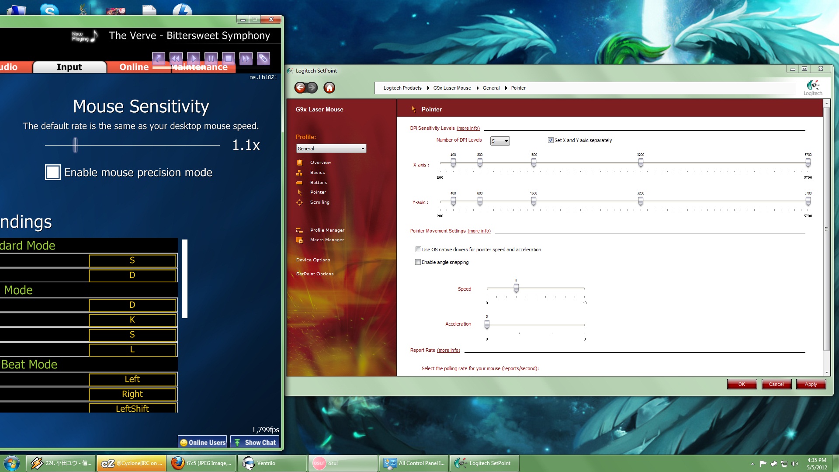Click the Right key binding box

click(133, 394)
